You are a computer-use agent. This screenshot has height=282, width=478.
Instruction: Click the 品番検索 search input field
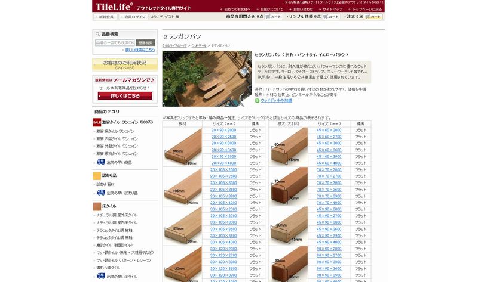pyautogui.click(x=114, y=43)
